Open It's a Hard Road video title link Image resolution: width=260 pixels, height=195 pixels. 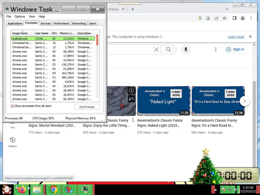(214, 123)
